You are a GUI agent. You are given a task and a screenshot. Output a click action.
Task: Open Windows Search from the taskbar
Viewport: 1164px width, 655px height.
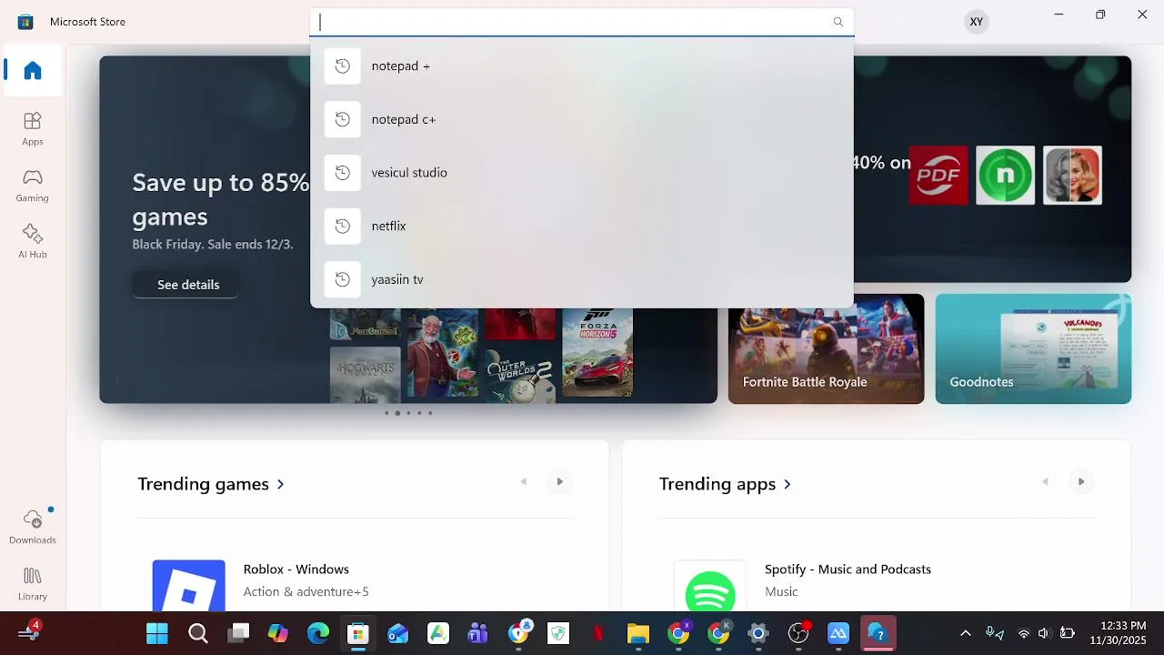click(x=197, y=633)
